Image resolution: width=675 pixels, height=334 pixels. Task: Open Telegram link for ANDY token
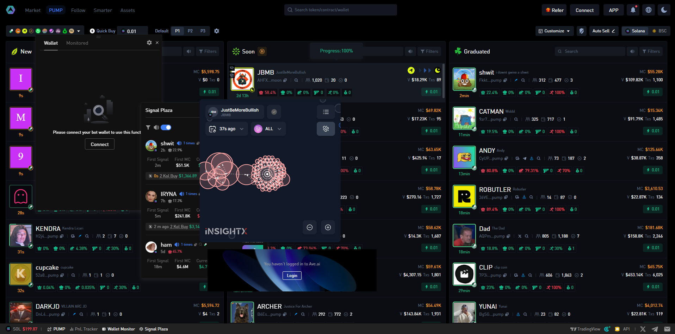coord(525,158)
